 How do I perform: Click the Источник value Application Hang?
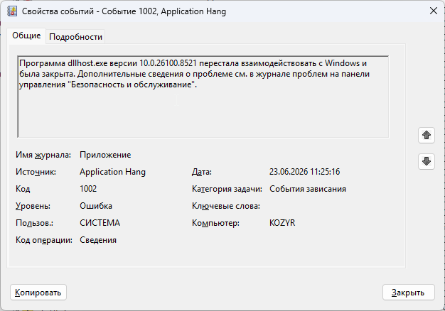(x=112, y=172)
